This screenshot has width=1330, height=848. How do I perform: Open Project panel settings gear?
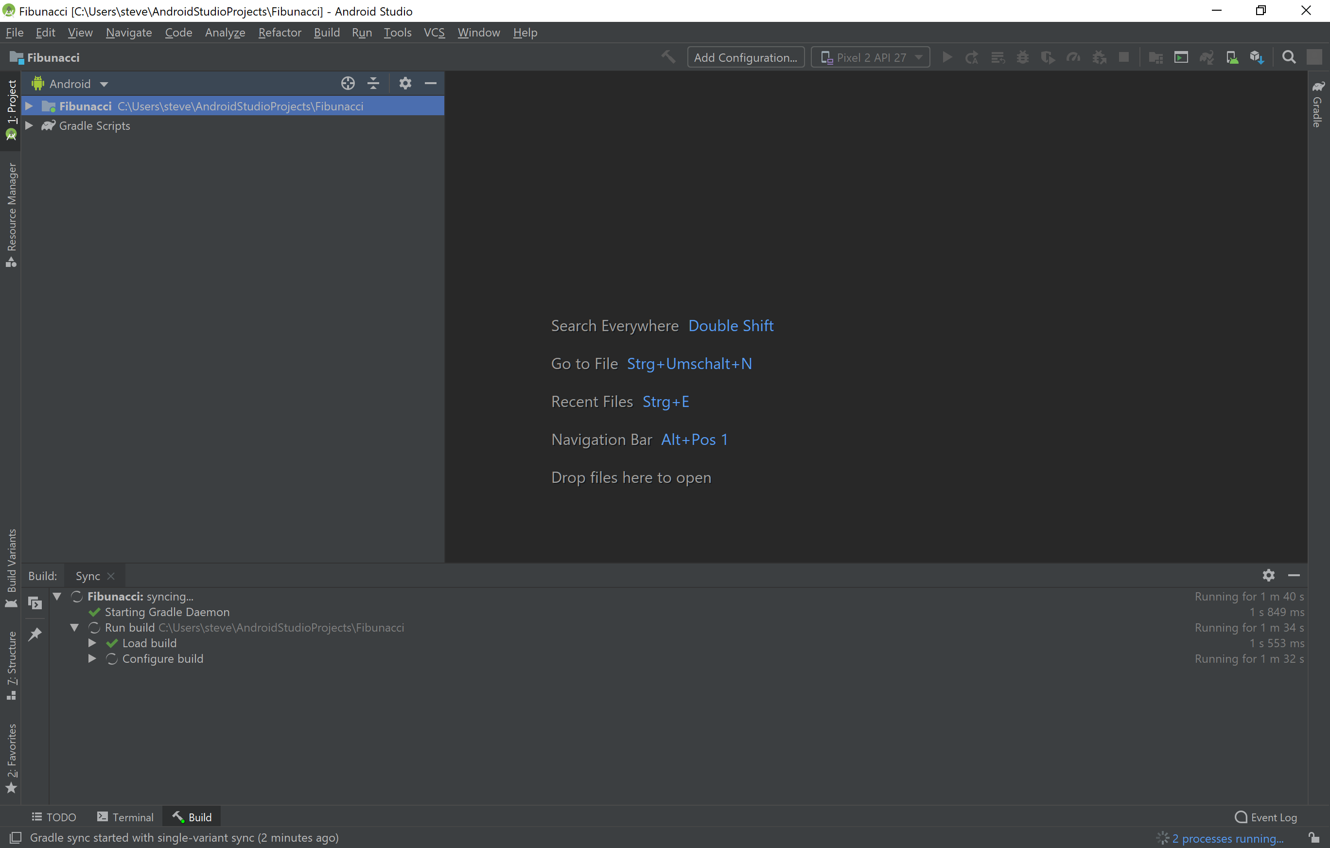[405, 84]
